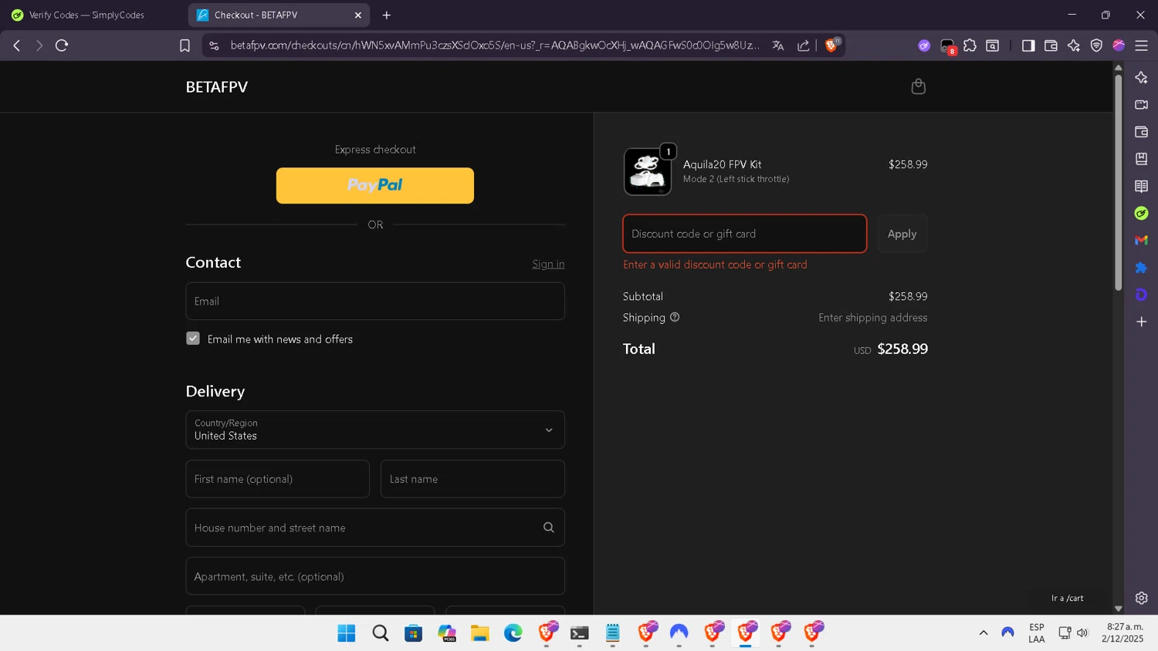The image size is (1158, 651).
Task: Close the Checkout - BETAFPV tab
Action: click(x=358, y=15)
